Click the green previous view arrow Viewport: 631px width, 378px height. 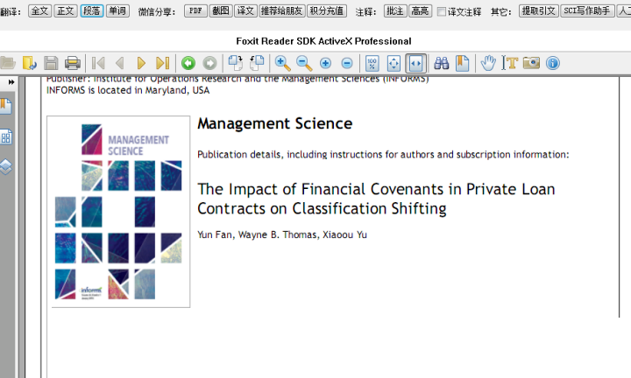click(188, 63)
